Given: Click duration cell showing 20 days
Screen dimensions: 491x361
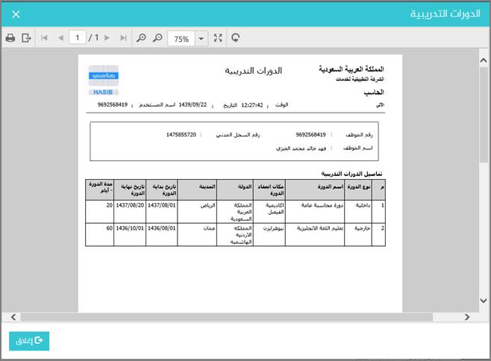Looking at the screenshot, I should pos(99,212).
